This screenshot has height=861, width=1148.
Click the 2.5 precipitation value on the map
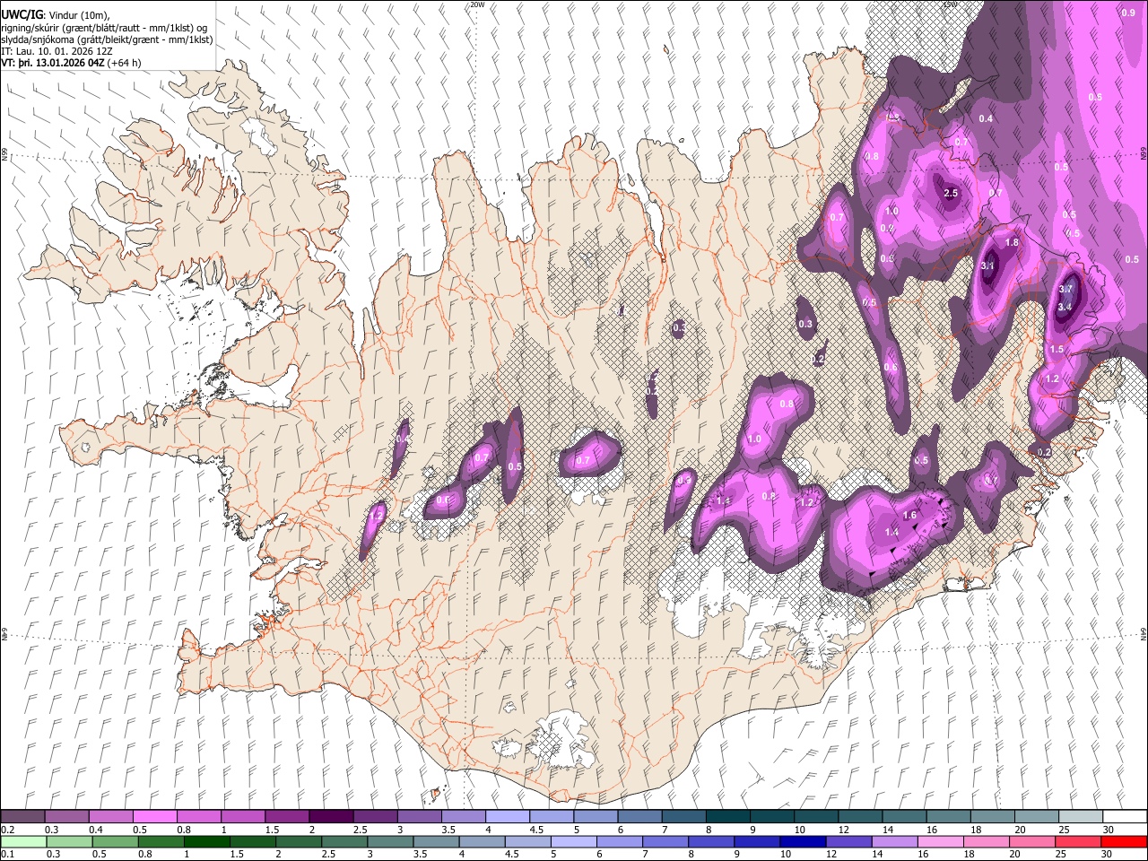point(952,193)
